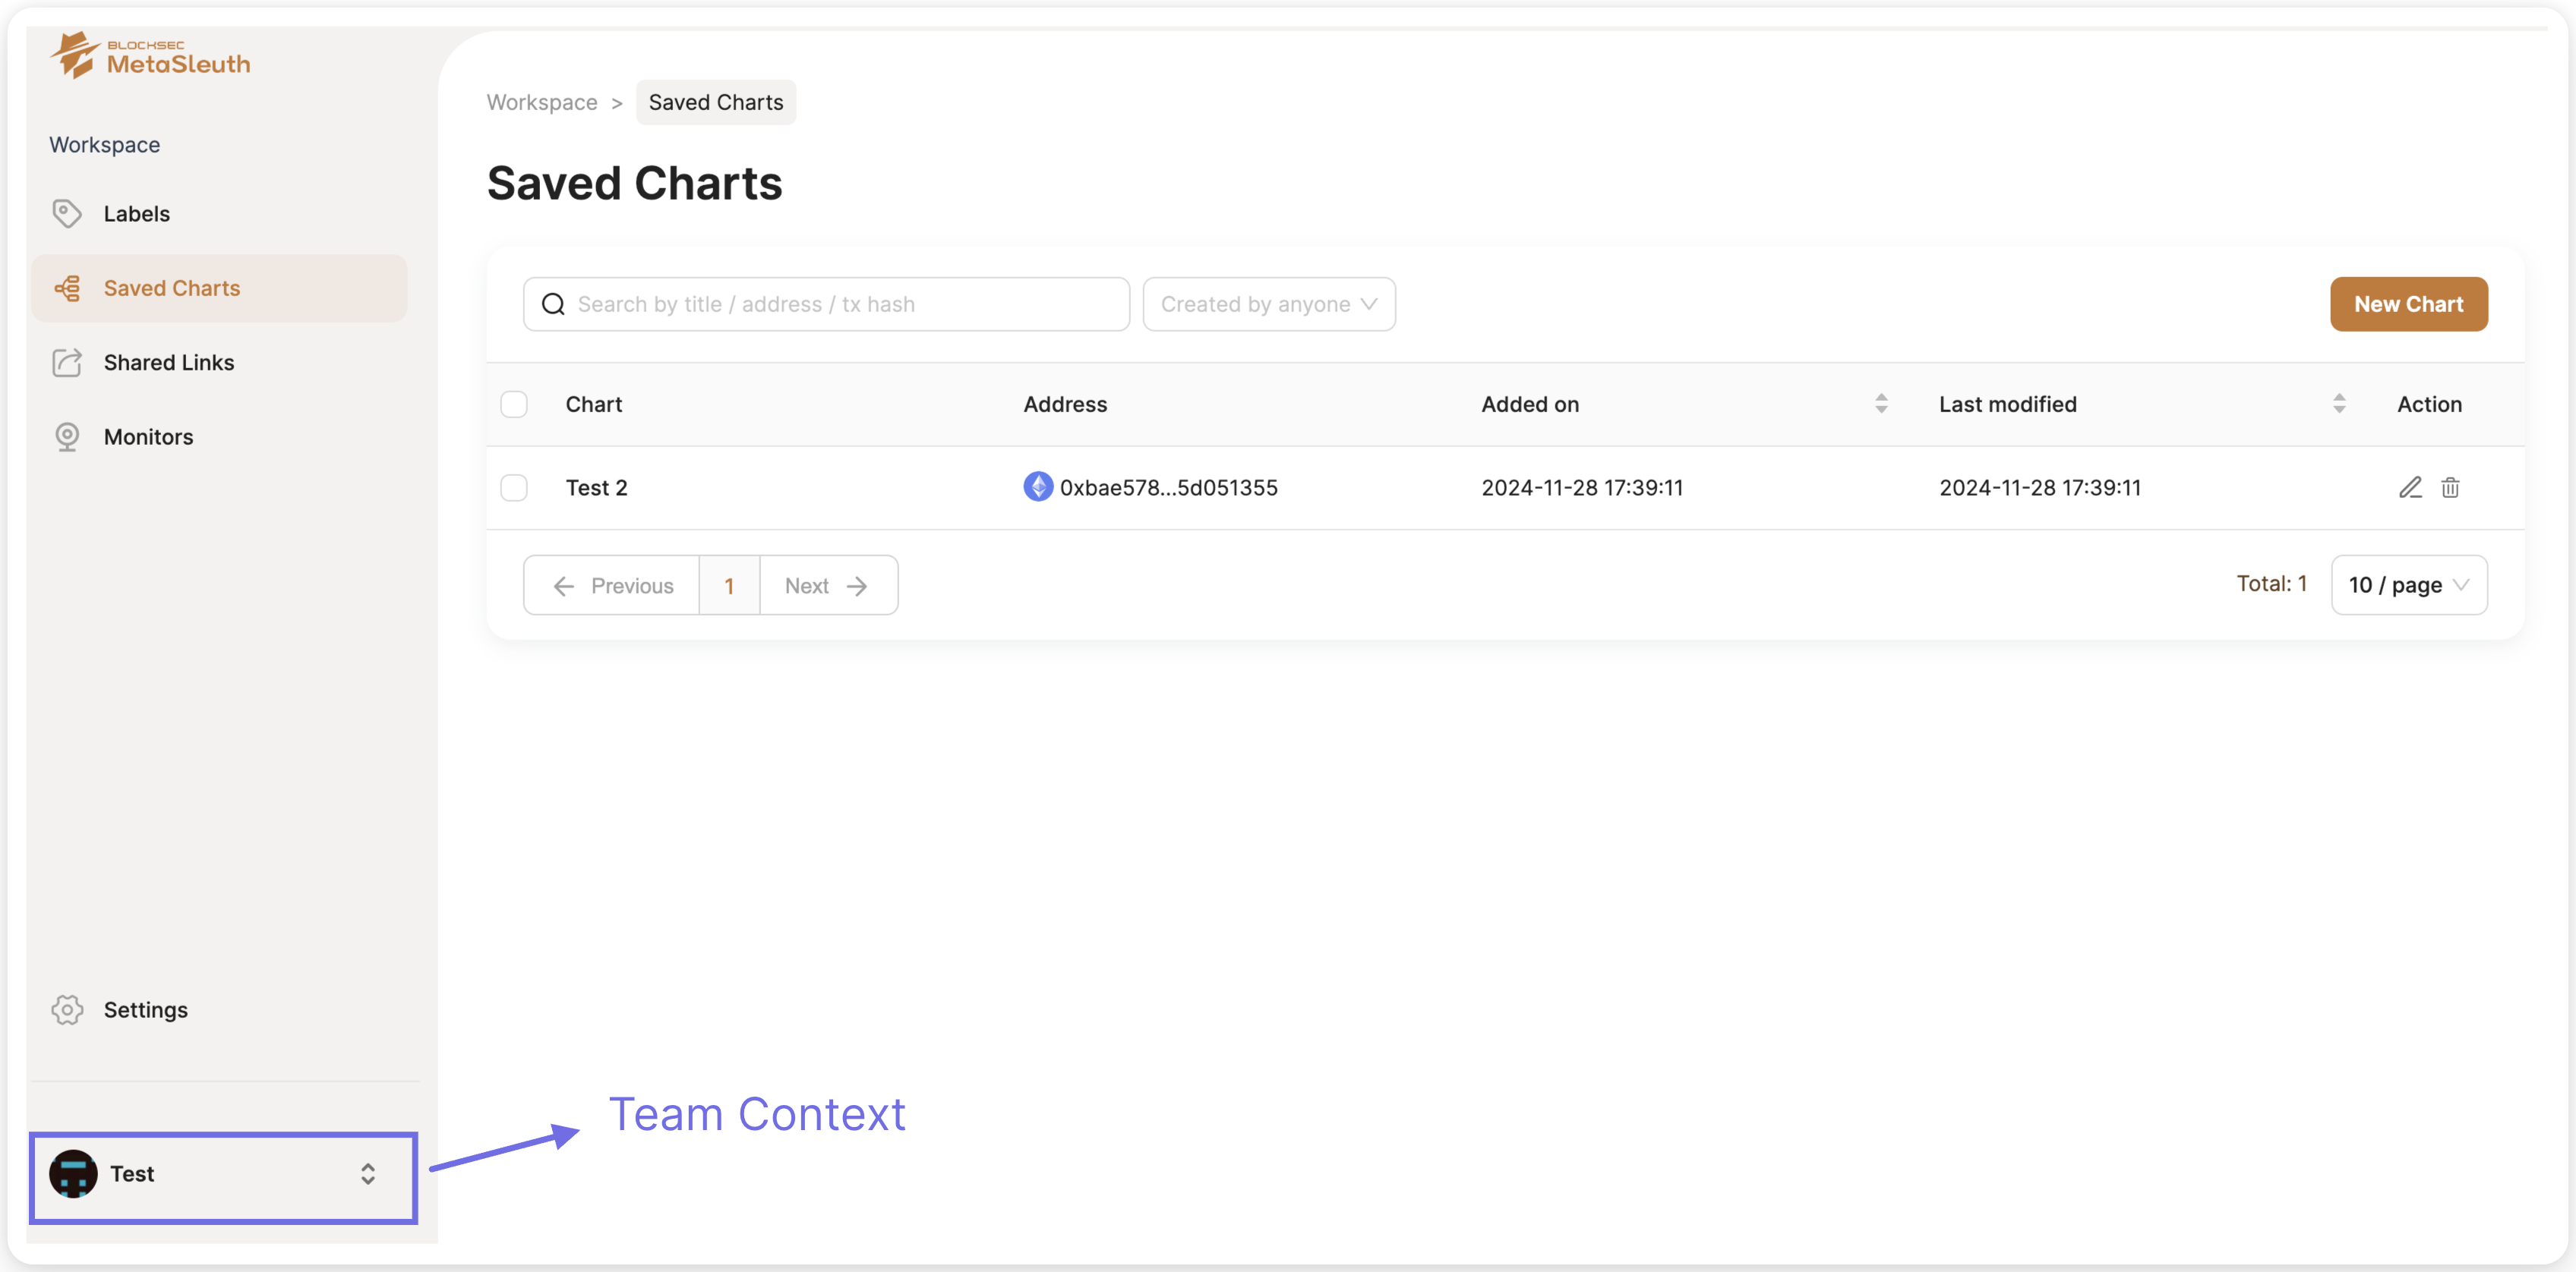Open the Created by anyone dropdown
The image size is (2576, 1272).
(x=1268, y=304)
